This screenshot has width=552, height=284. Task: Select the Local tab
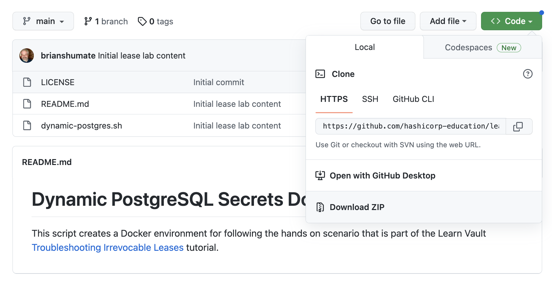(x=365, y=47)
